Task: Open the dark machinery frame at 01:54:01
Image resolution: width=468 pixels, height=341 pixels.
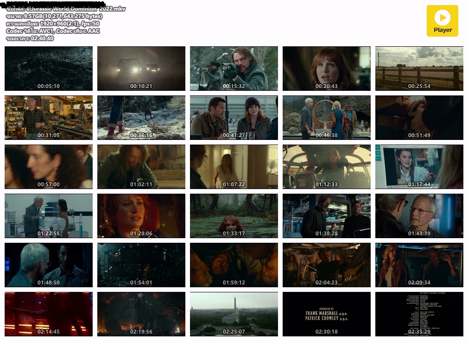Action: pyautogui.click(x=141, y=265)
